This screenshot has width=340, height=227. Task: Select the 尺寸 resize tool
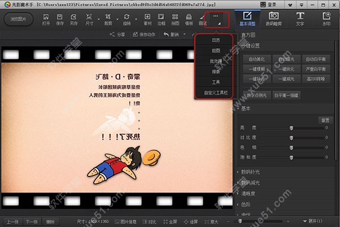89,19
